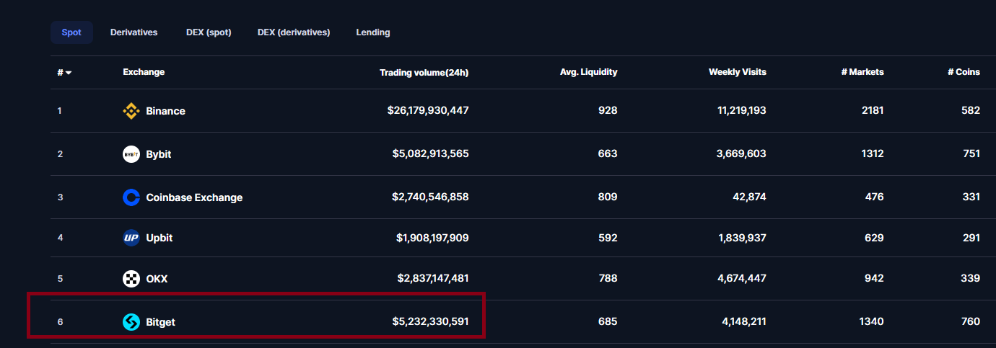Click Bybit coins count 751
The width and height of the screenshot is (996, 348).
coord(971,154)
